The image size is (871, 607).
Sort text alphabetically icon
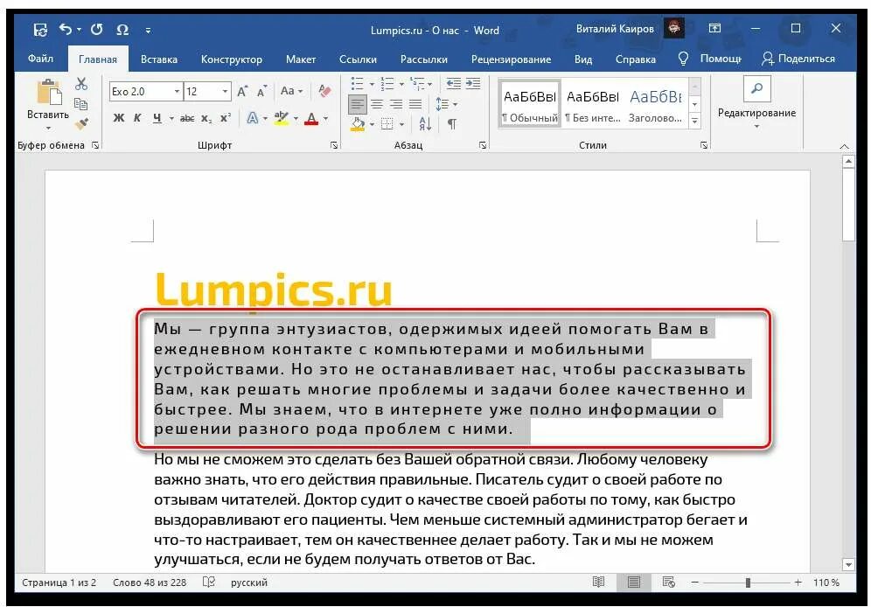click(425, 124)
